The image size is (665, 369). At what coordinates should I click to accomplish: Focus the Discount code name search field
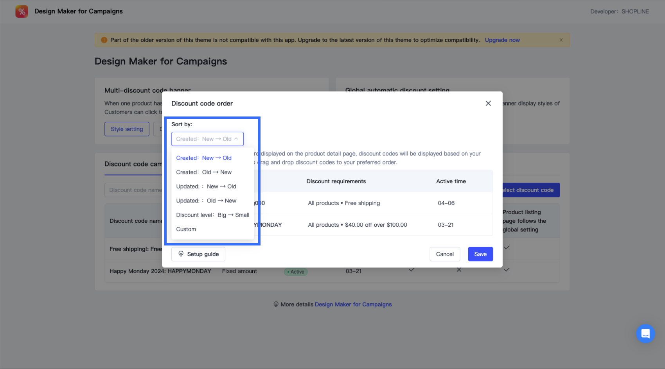tap(133, 190)
